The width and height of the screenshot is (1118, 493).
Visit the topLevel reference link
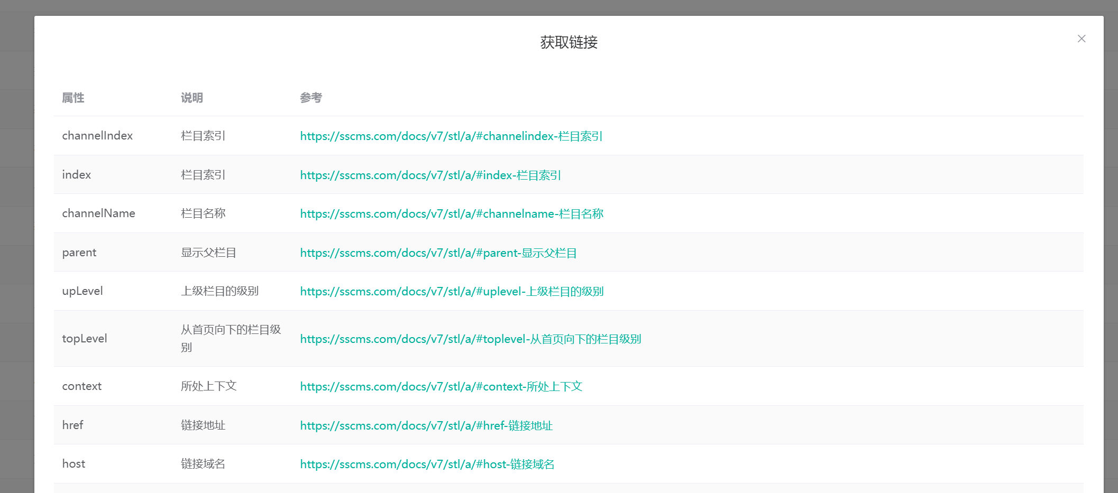470,339
